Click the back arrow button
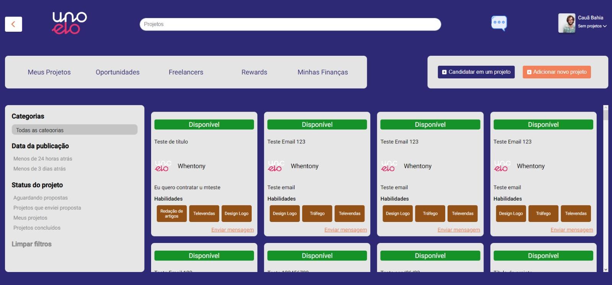The image size is (612, 285). (x=13, y=24)
